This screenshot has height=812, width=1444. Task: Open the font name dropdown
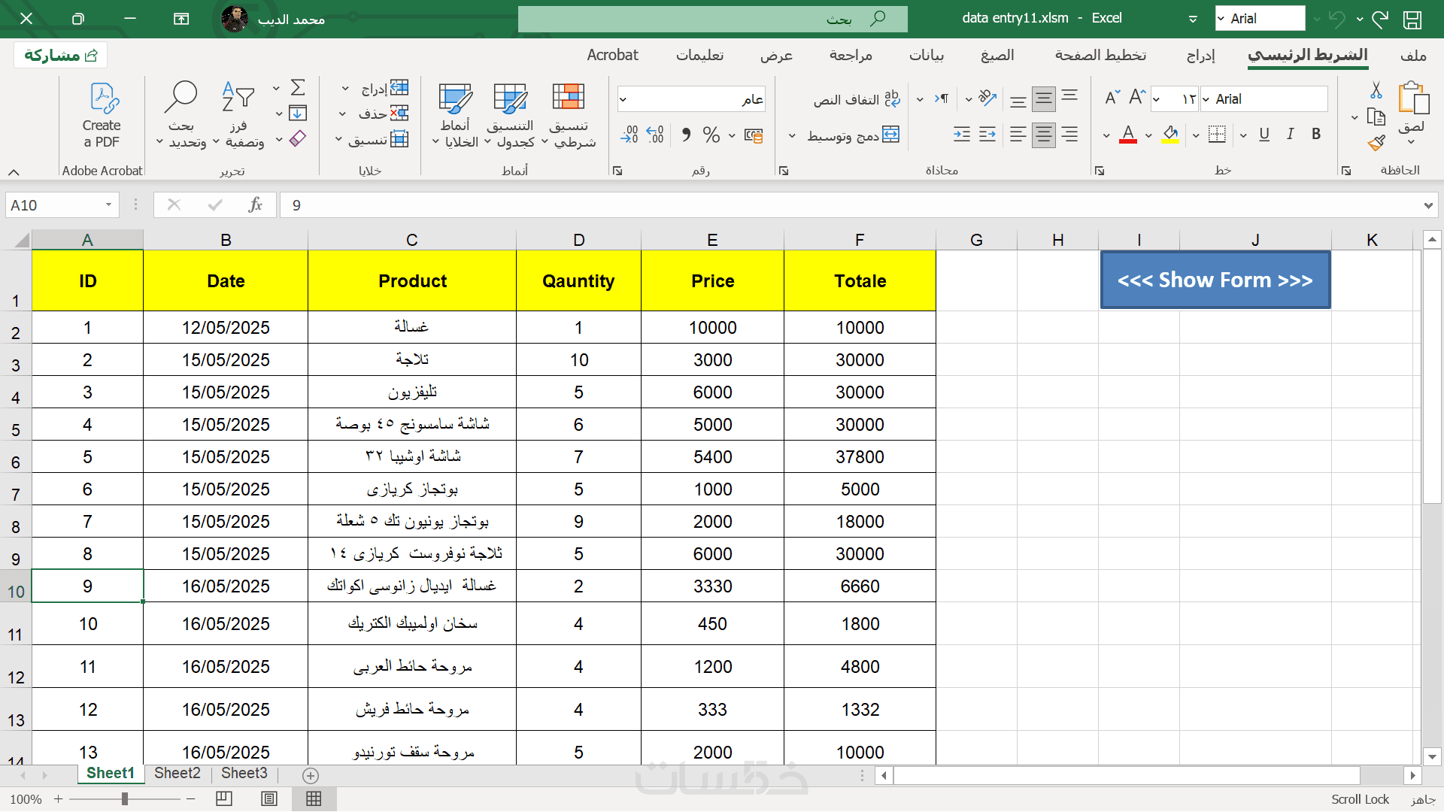click(x=1206, y=99)
